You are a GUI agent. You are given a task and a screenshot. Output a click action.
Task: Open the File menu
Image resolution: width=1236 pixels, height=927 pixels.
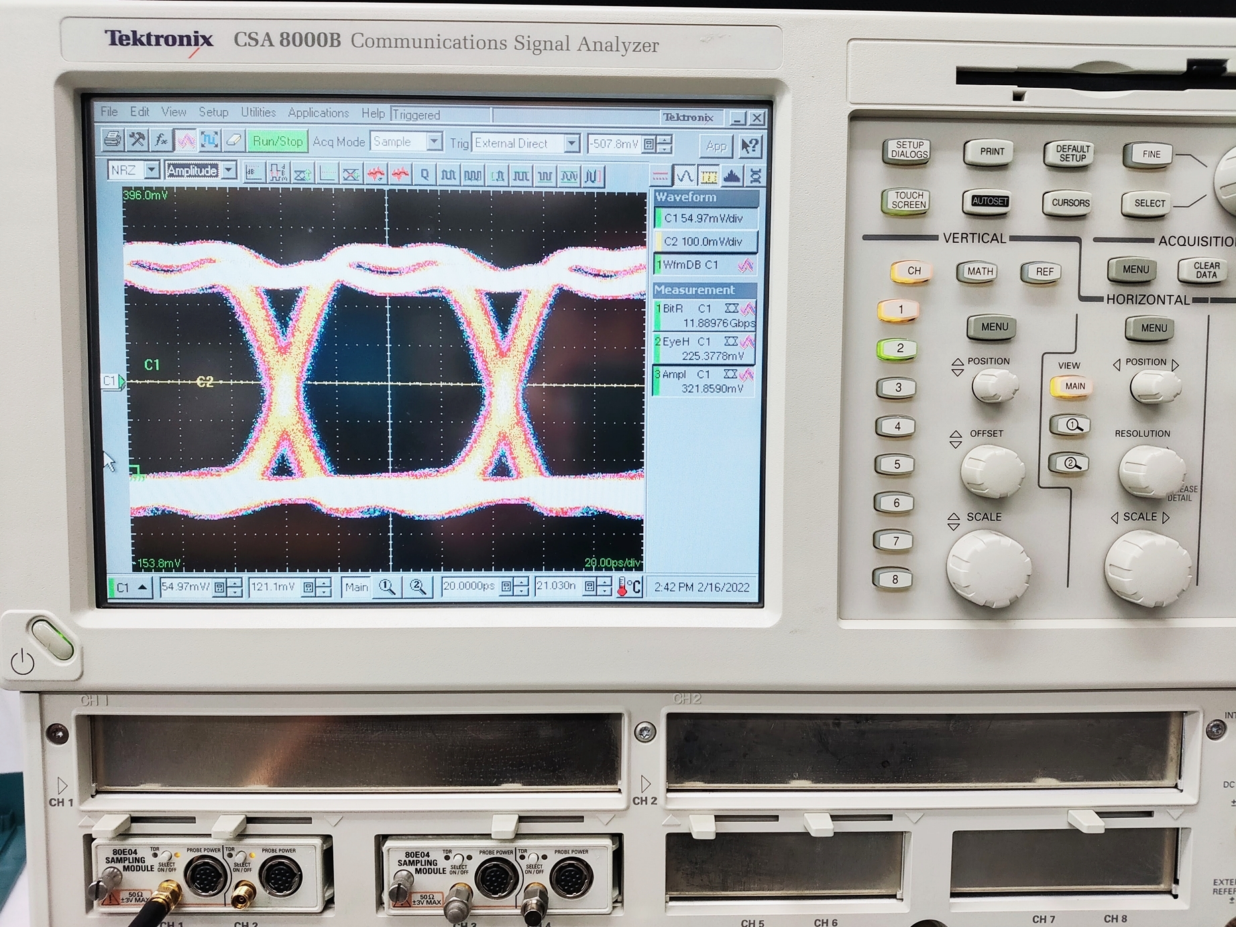point(109,111)
